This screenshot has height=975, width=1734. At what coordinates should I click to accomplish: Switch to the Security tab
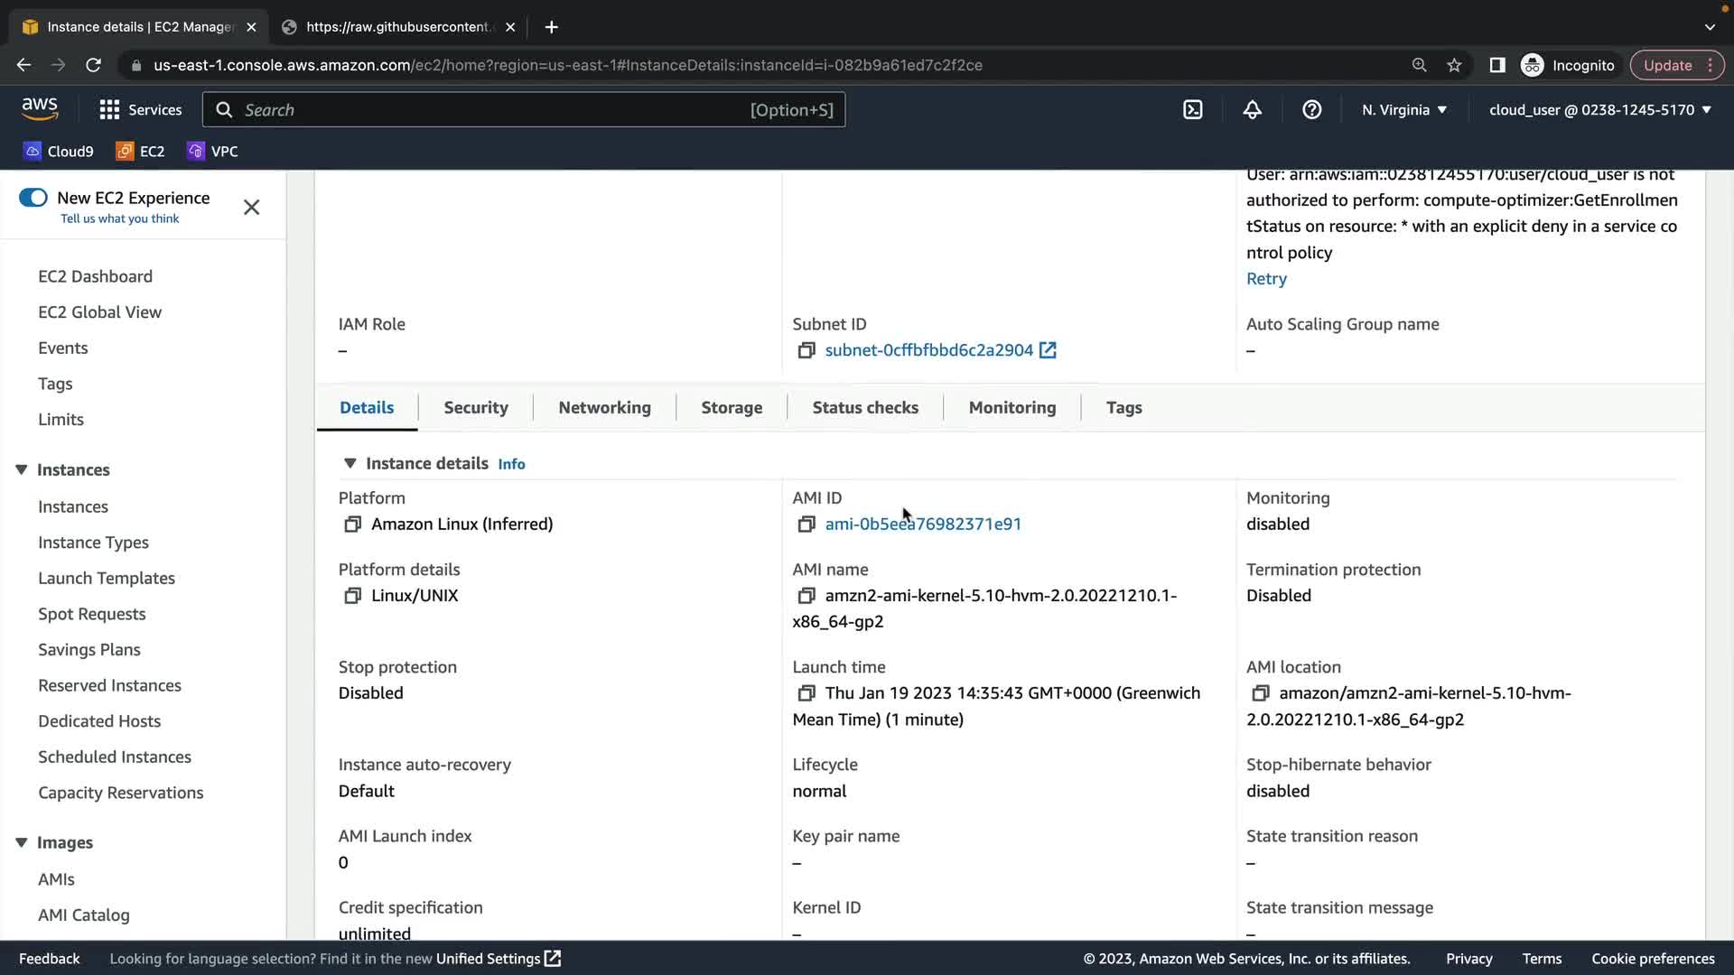[x=476, y=407]
